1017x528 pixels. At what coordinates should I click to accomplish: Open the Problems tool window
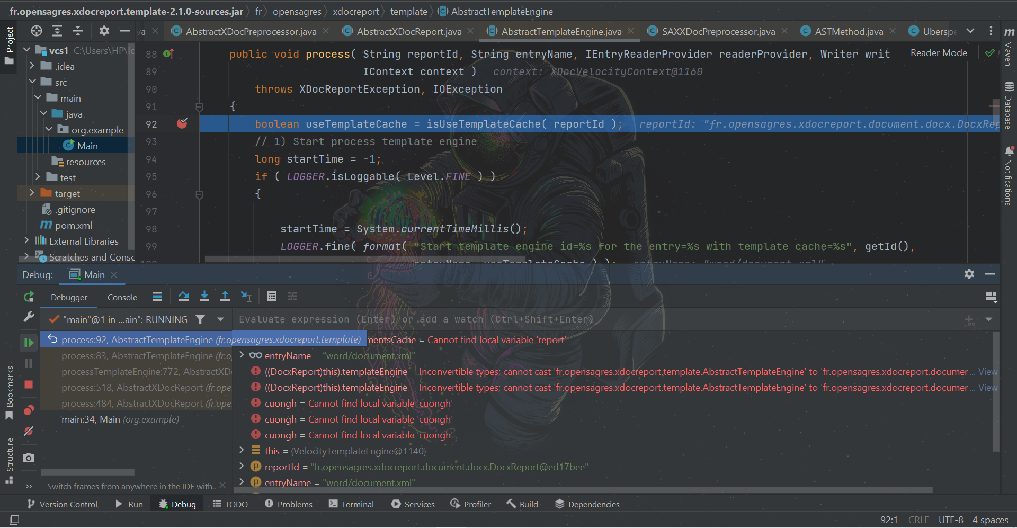point(289,504)
